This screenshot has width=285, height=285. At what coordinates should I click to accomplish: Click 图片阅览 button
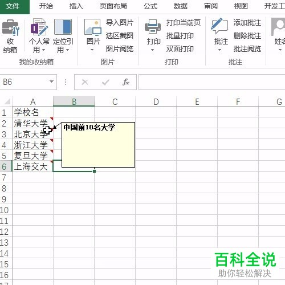coord(120,49)
